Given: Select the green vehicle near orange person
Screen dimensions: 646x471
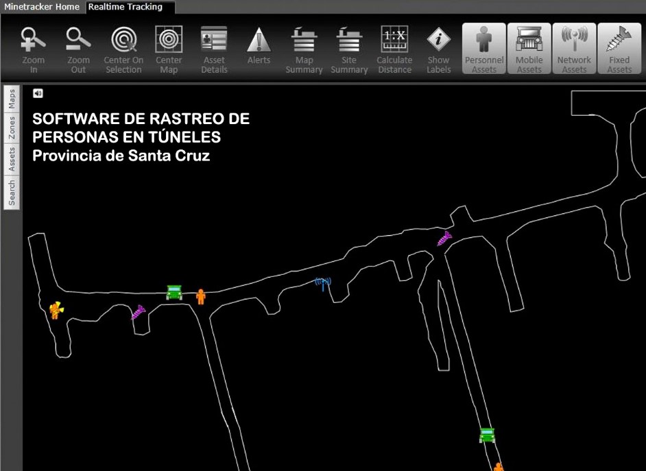Looking at the screenshot, I should pyautogui.click(x=174, y=292).
